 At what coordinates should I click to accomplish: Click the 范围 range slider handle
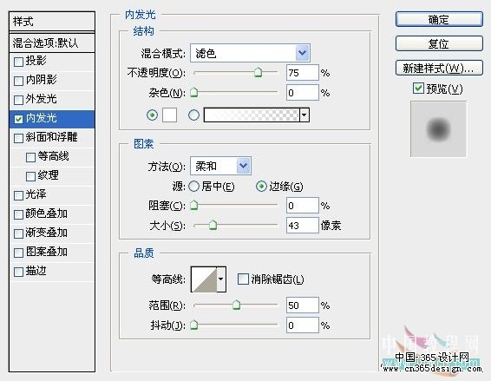(x=237, y=305)
